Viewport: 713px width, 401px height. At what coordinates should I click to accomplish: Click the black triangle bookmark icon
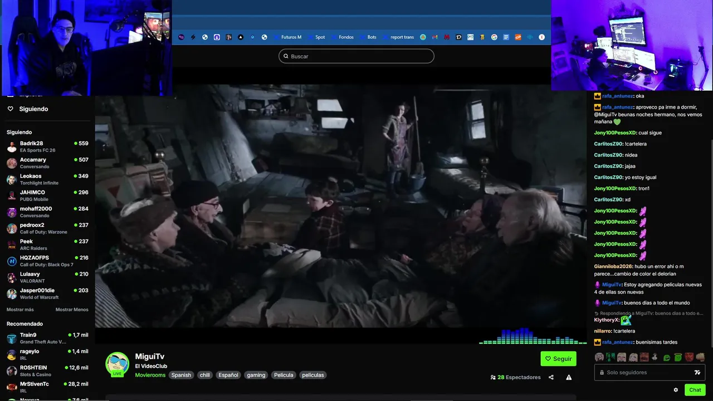(241, 37)
